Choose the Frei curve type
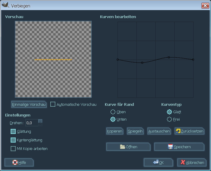The height and width of the screenshot is (171, 211). tap(170, 119)
